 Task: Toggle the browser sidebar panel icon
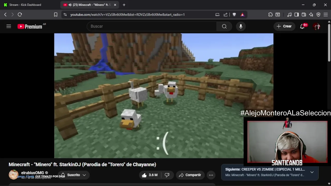pyautogui.click(x=297, y=15)
